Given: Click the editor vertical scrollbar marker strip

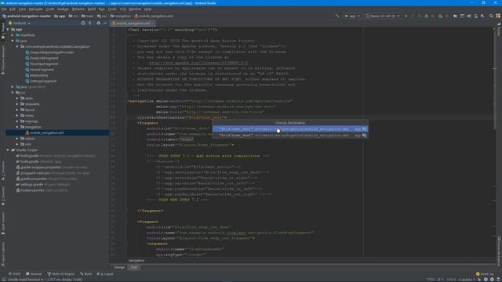Looking at the screenshot, I should 495,141.
